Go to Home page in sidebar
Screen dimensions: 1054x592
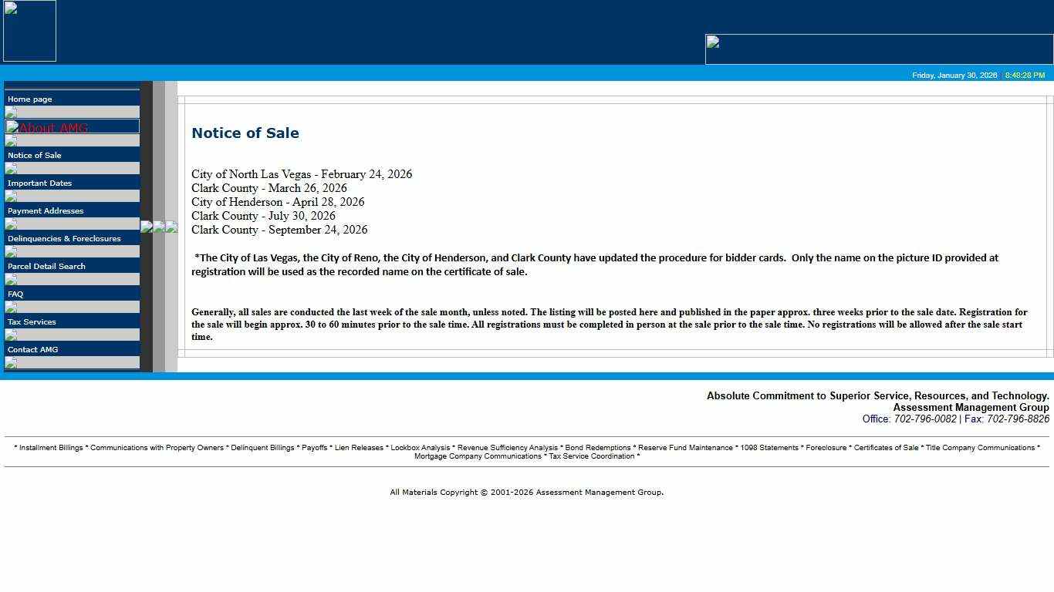coord(30,99)
